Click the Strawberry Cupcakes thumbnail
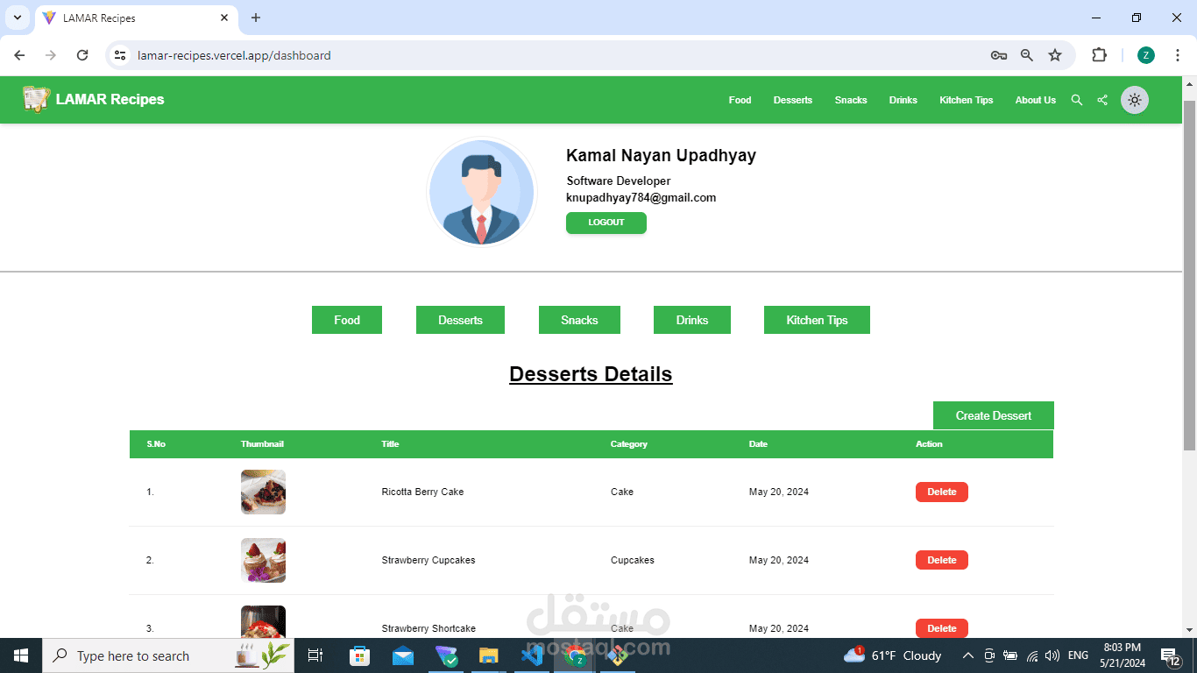The width and height of the screenshot is (1197, 673). [x=263, y=560]
